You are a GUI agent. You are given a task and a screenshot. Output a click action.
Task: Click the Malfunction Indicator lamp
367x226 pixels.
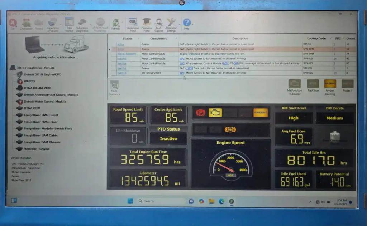click(295, 84)
